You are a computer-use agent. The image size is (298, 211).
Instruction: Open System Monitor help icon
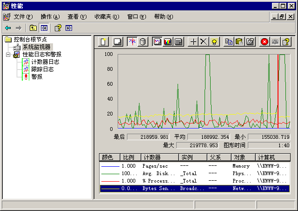coord(286,42)
